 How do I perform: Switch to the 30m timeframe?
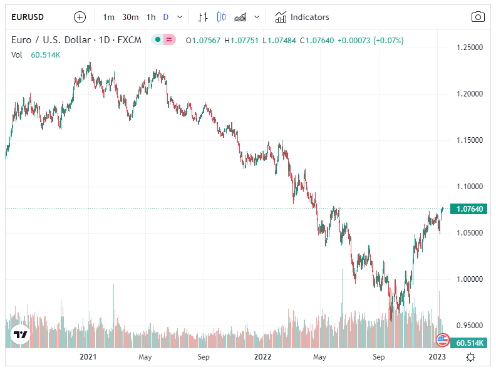[x=130, y=17]
